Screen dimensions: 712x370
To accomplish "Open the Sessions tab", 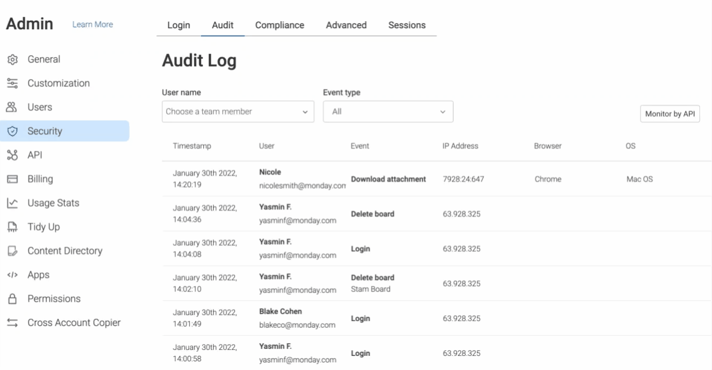I will (x=407, y=25).
